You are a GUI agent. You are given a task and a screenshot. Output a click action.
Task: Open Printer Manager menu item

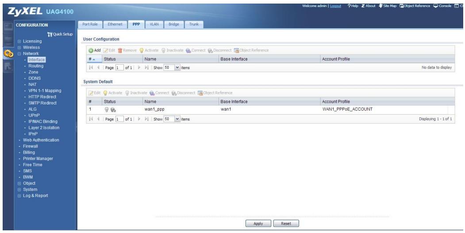pyautogui.click(x=38, y=159)
